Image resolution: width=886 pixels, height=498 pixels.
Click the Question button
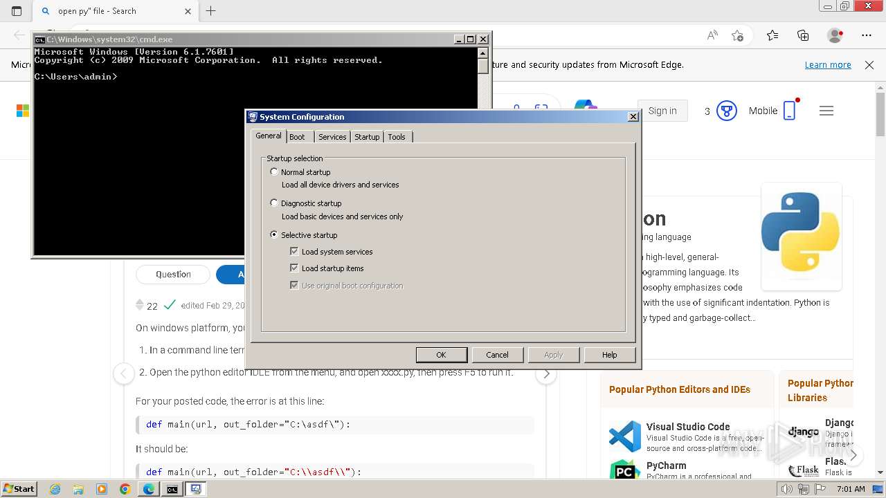point(173,275)
